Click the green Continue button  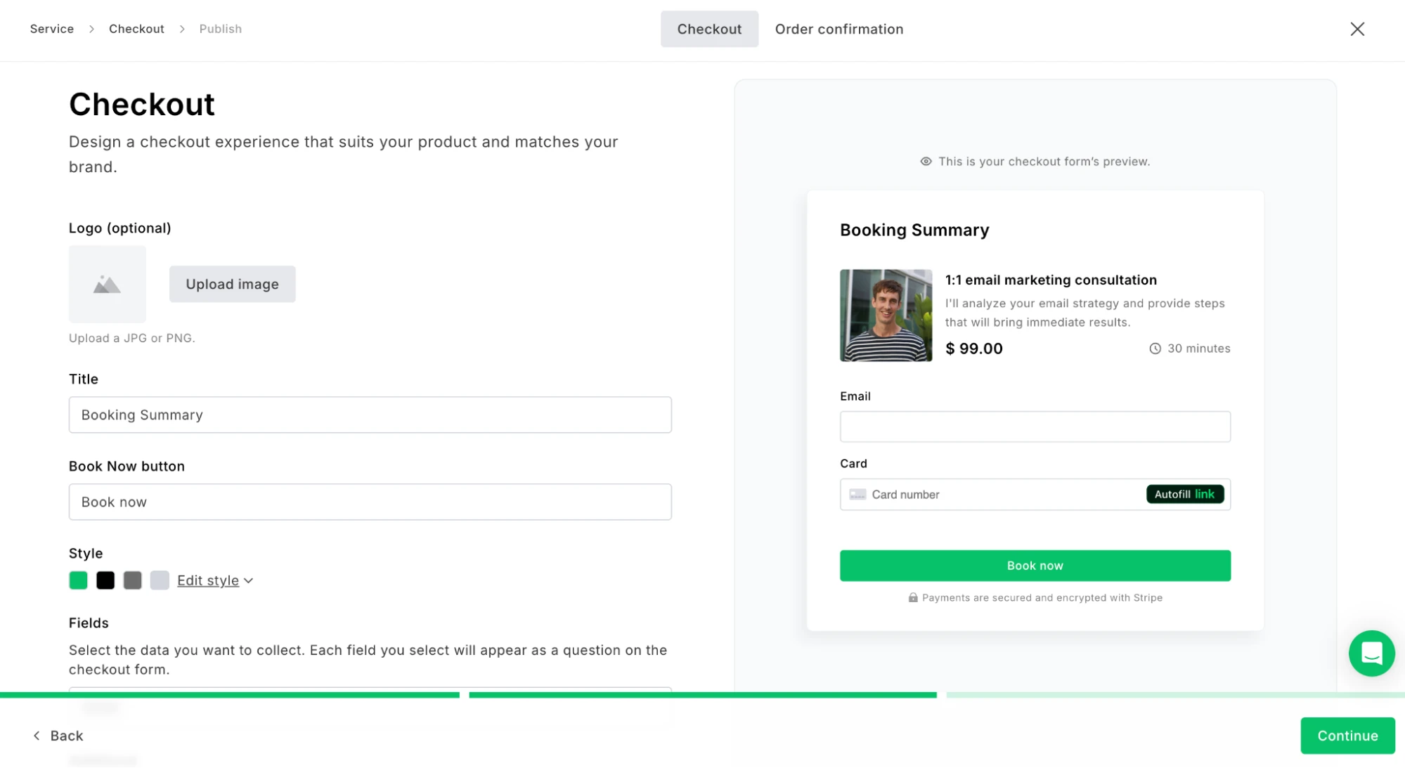[1347, 735]
